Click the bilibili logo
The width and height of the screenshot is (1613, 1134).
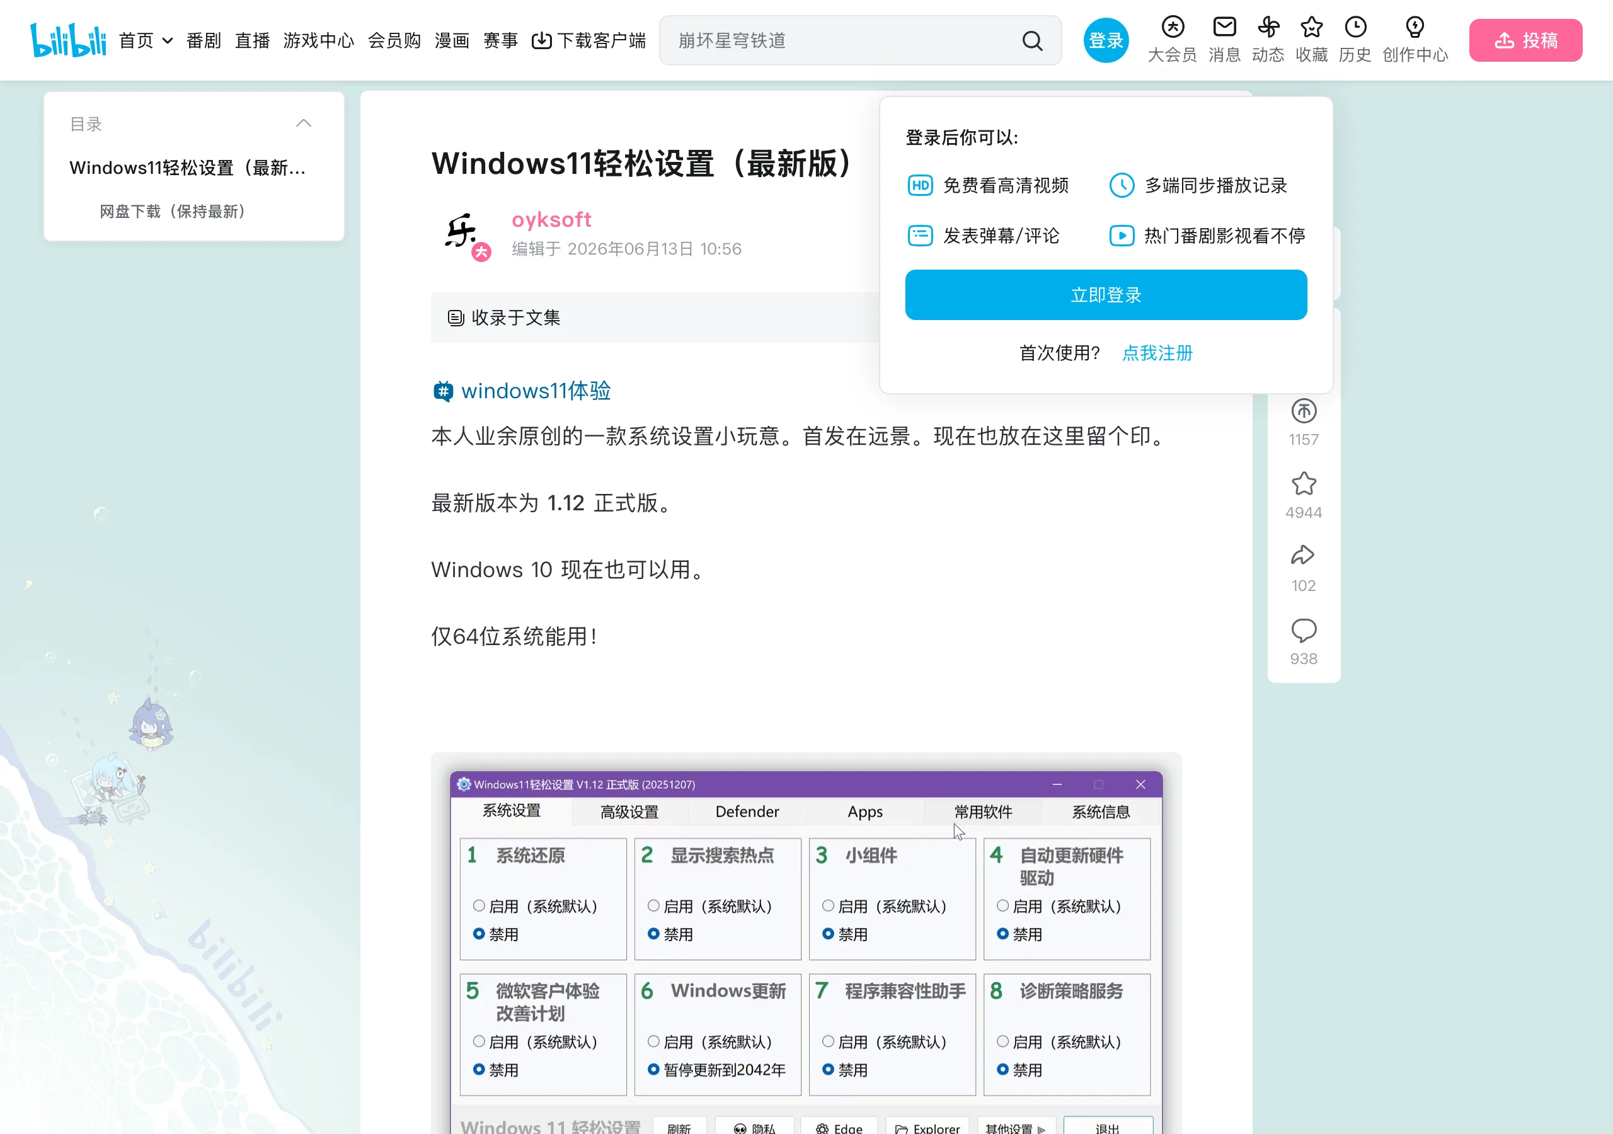[68, 40]
